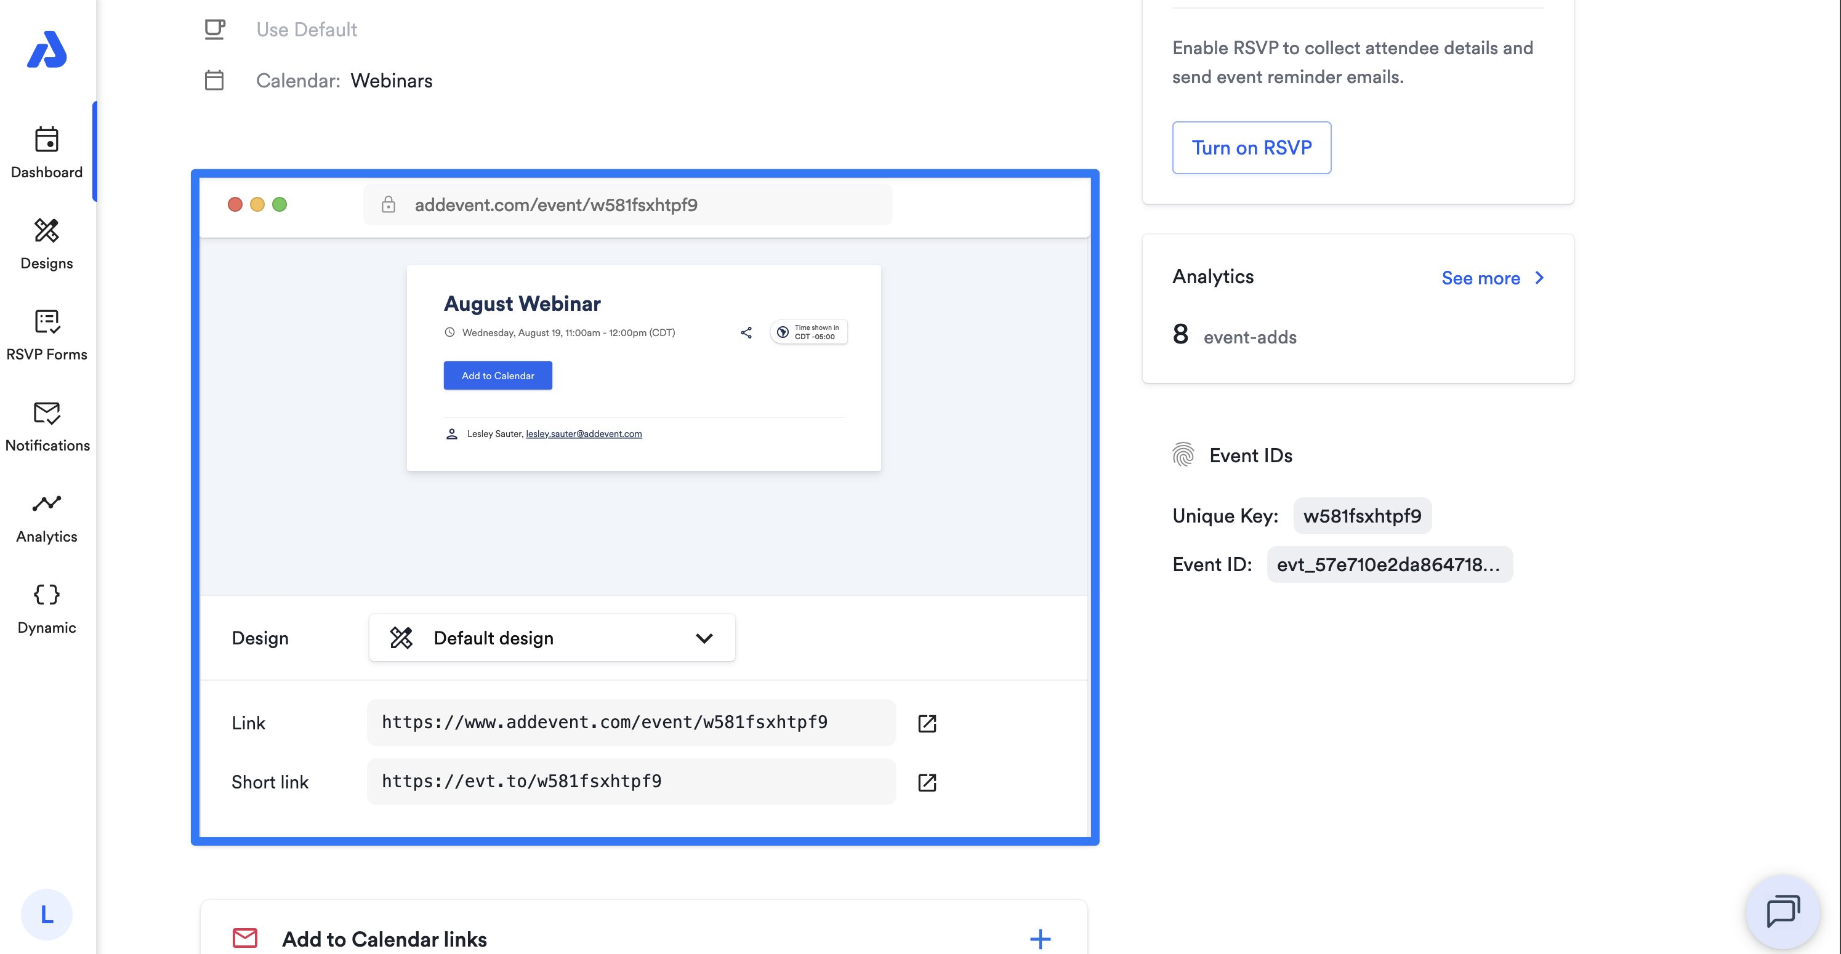The width and height of the screenshot is (1841, 954).
Task: Open the chat support widget
Action: click(1783, 913)
